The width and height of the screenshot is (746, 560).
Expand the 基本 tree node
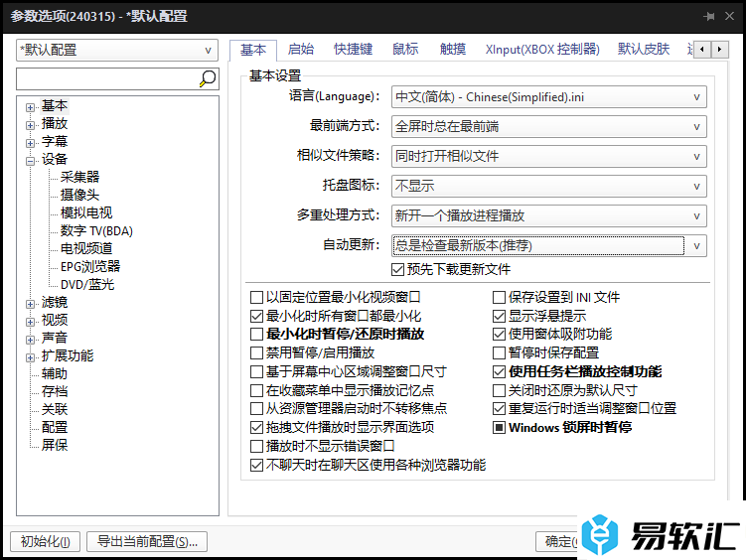30,107
